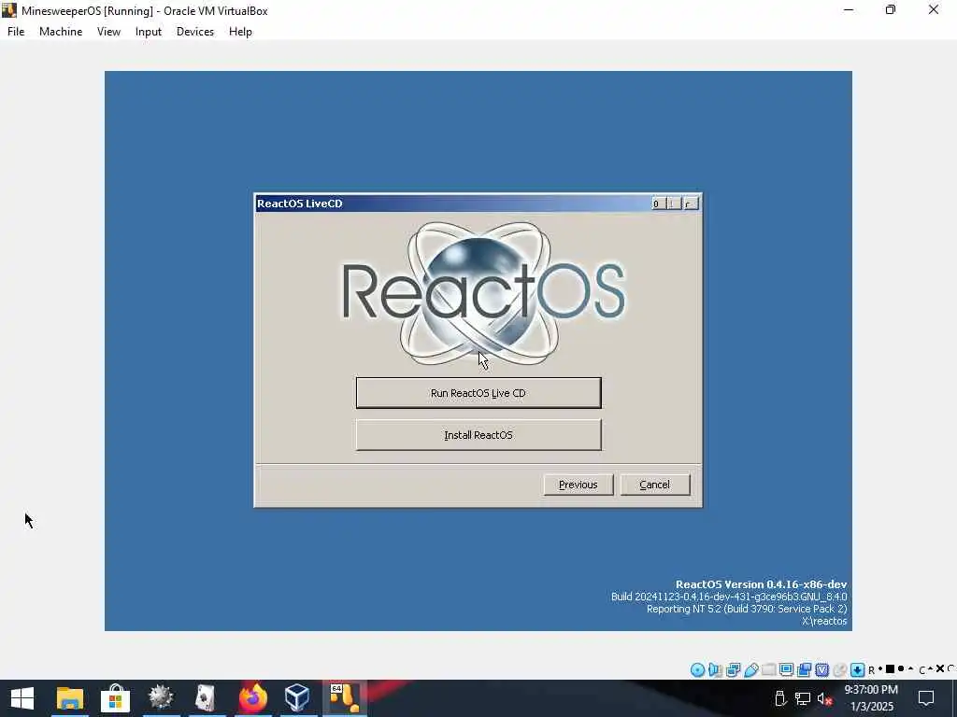Open the Help menu
This screenshot has height=717, width=957.
point(240,32)
